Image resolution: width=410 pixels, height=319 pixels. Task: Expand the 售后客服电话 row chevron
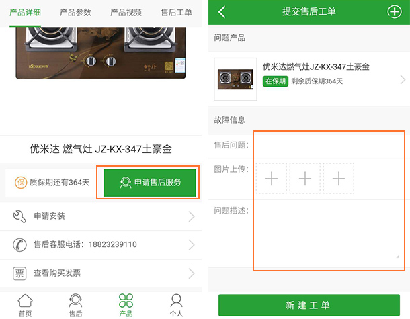tap(192, 245)
